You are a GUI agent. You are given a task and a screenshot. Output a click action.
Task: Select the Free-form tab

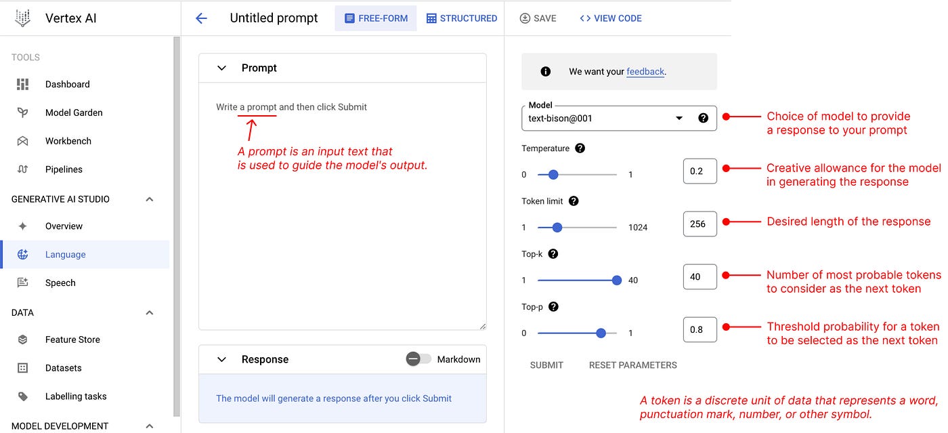[x=375, y=18]
